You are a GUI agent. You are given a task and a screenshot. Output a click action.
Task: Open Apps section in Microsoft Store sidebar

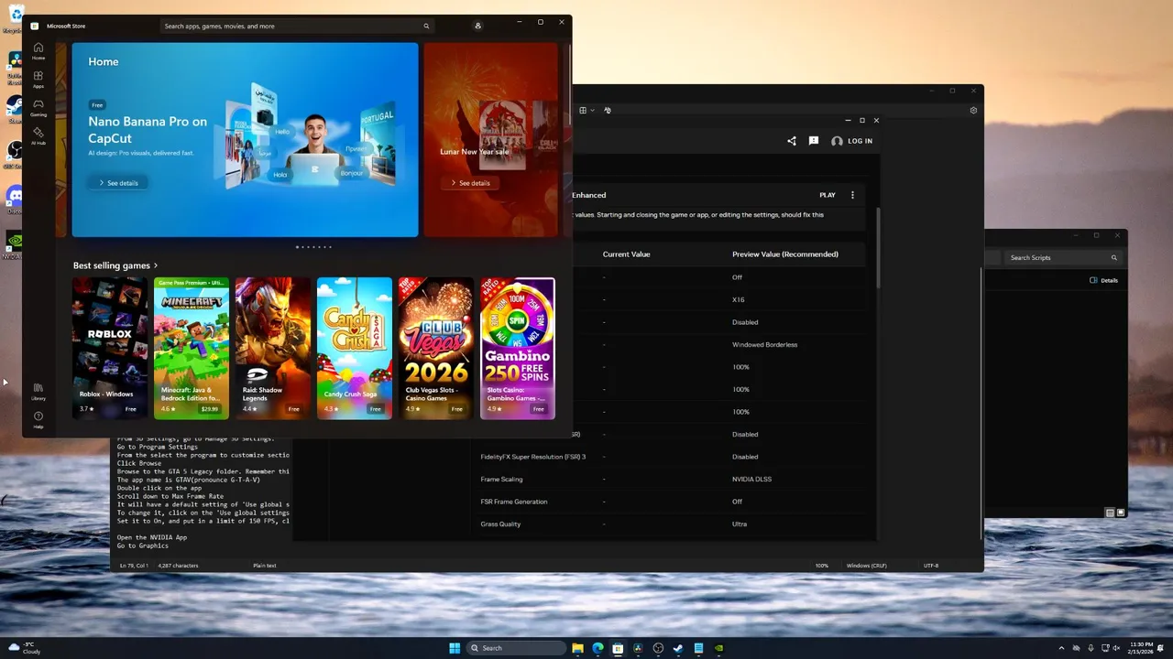click(38, 80)
